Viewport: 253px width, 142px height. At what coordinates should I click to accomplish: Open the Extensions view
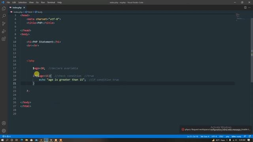tap(4, 39)
